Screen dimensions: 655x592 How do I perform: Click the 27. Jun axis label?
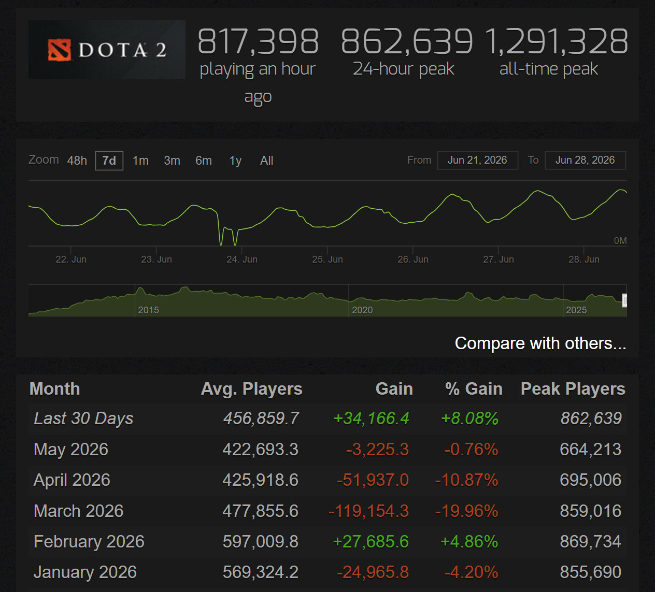point(499,259)
